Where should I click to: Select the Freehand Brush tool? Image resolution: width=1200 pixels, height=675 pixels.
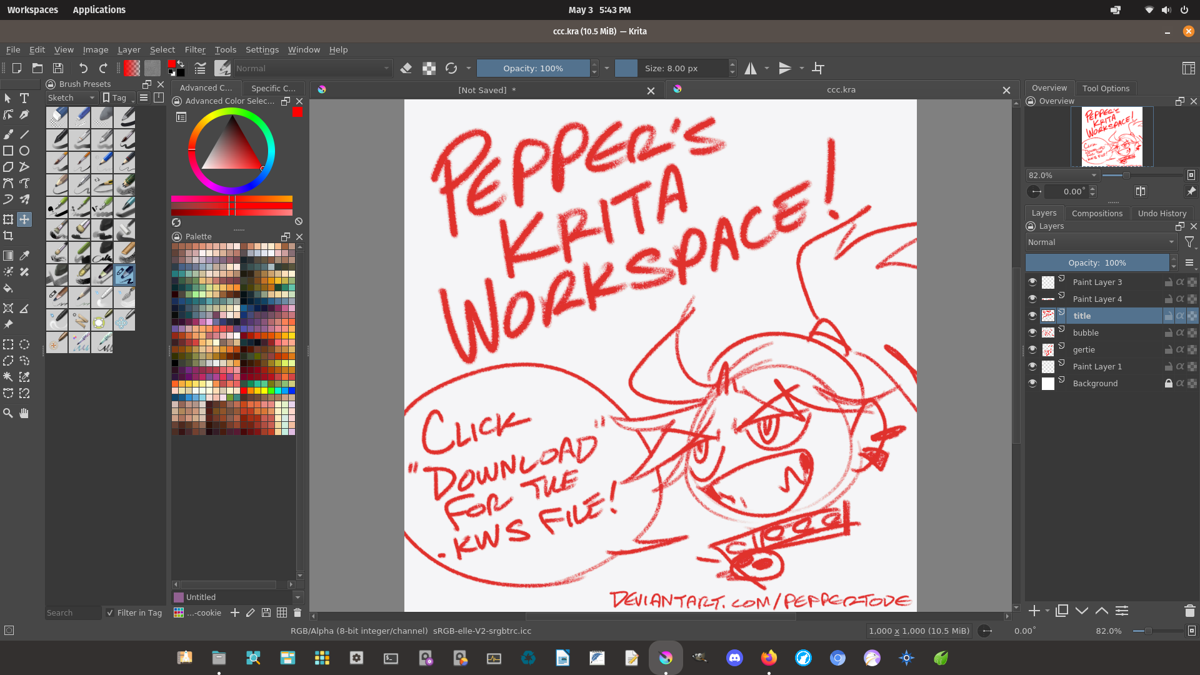pos(8,134)
